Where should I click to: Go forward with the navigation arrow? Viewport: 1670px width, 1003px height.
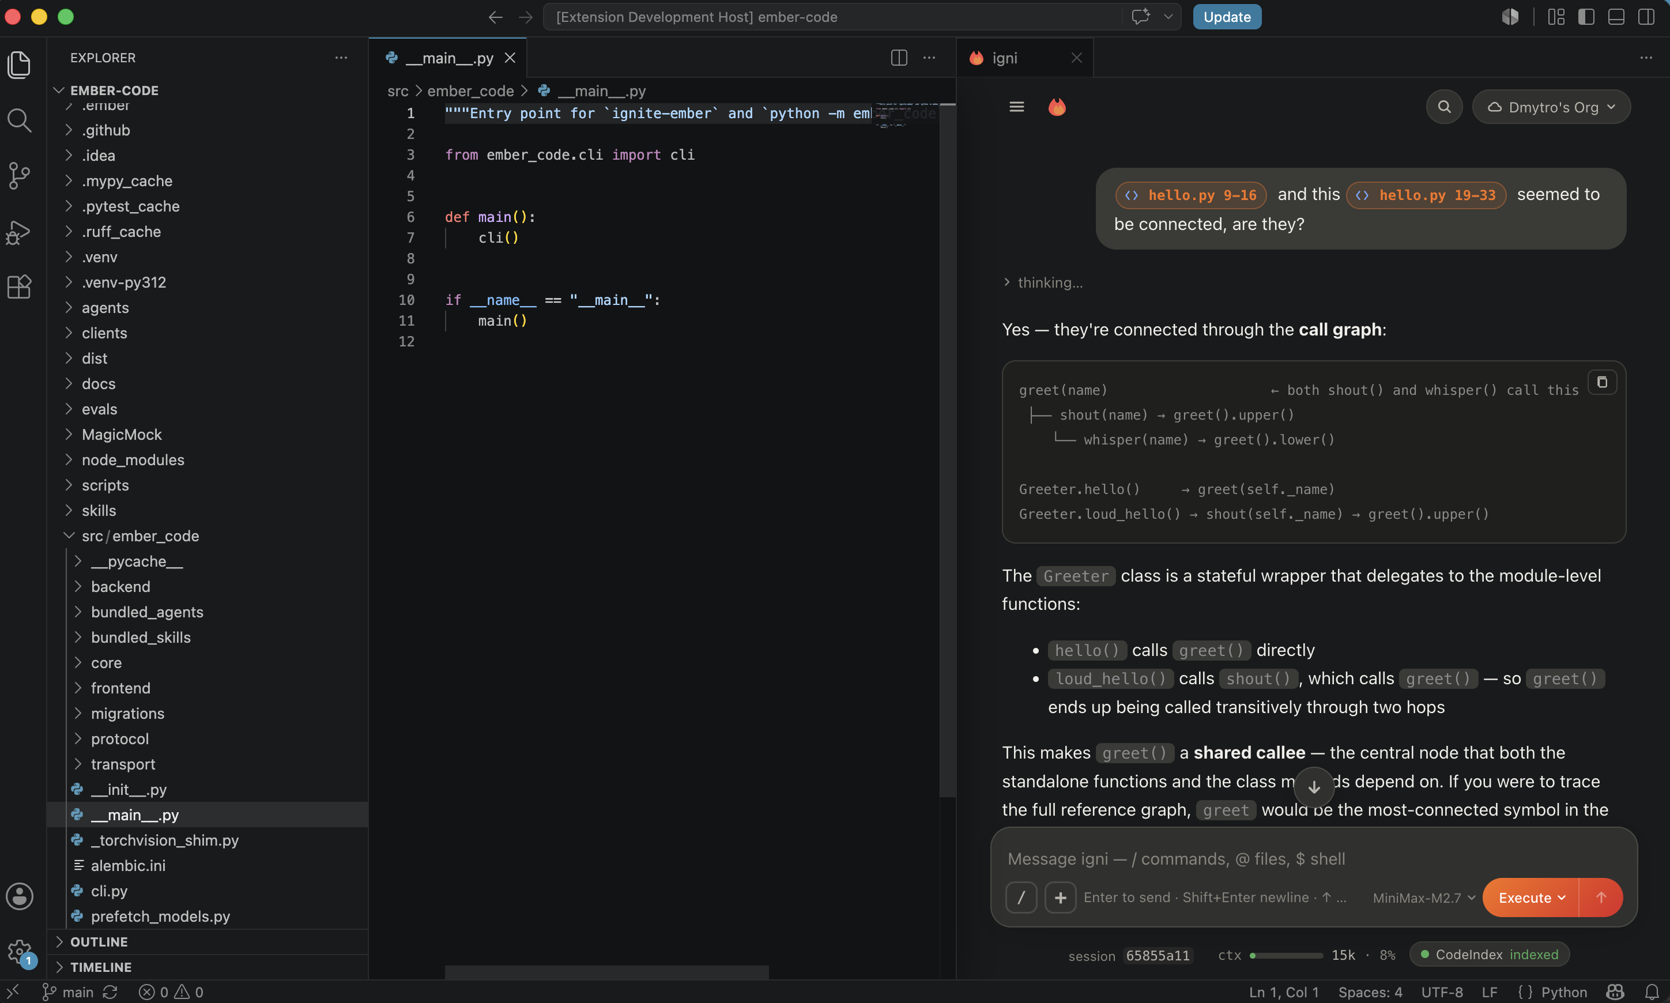[526, 17]
